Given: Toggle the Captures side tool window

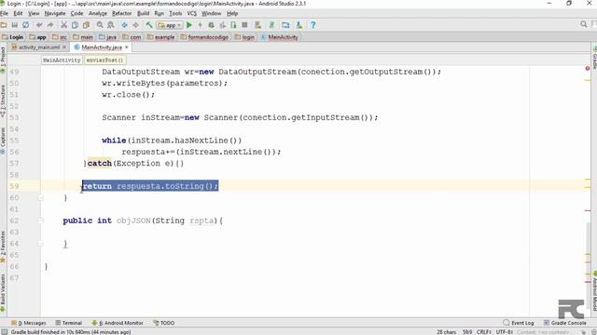Looking at the screenshot, I should point(3,140).
